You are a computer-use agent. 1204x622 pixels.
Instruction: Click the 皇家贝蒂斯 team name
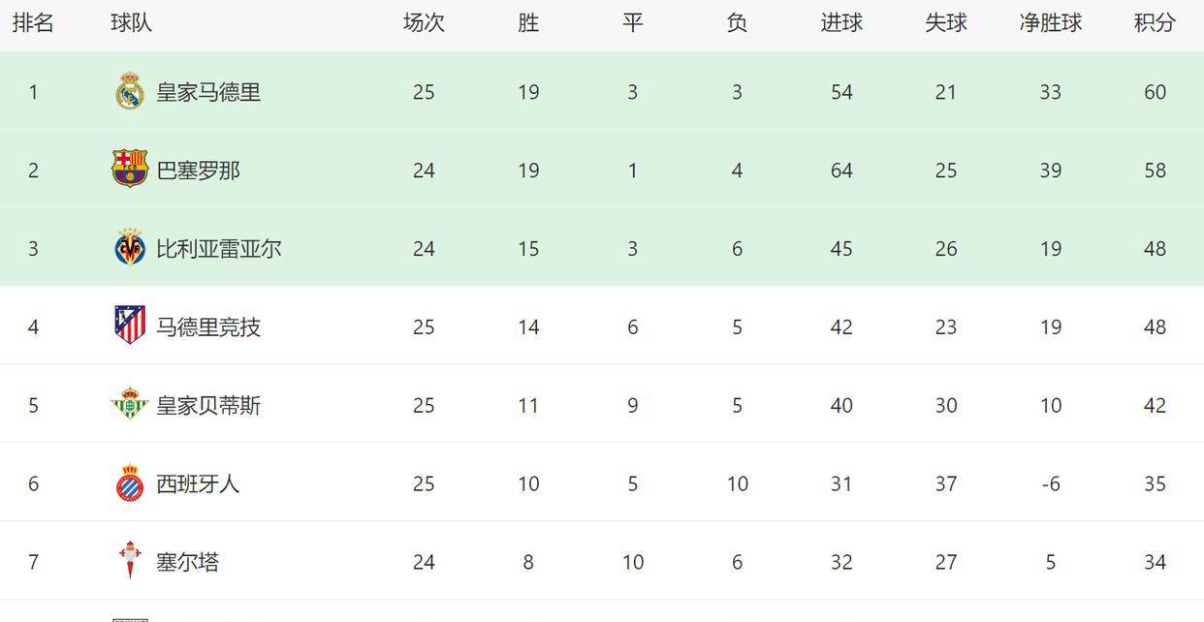pyautogui.click(x=208, y=405)
